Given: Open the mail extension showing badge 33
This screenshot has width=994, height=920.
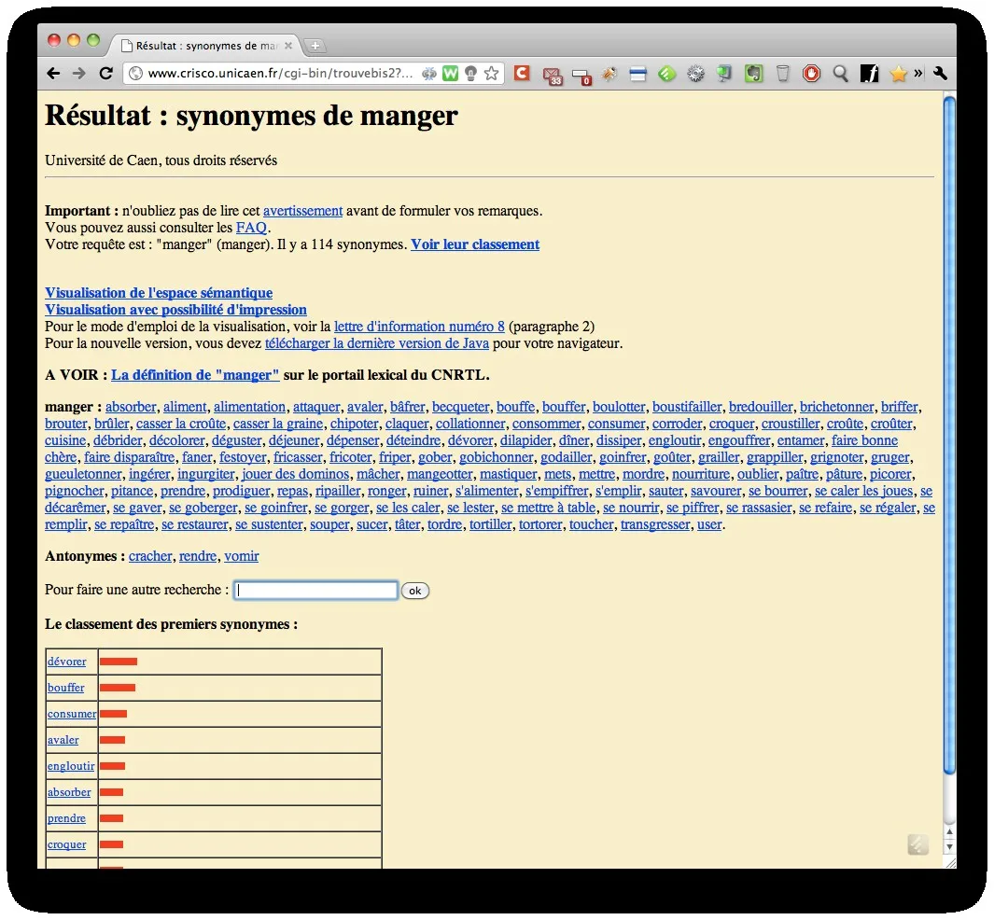Looking at the screenshot, I should point(553,76).
